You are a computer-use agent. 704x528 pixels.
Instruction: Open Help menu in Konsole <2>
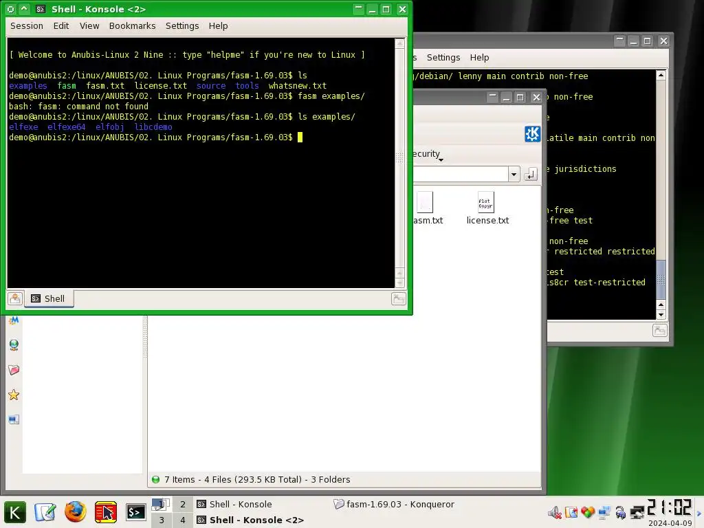pyautogui.click(x=218, y=26)
